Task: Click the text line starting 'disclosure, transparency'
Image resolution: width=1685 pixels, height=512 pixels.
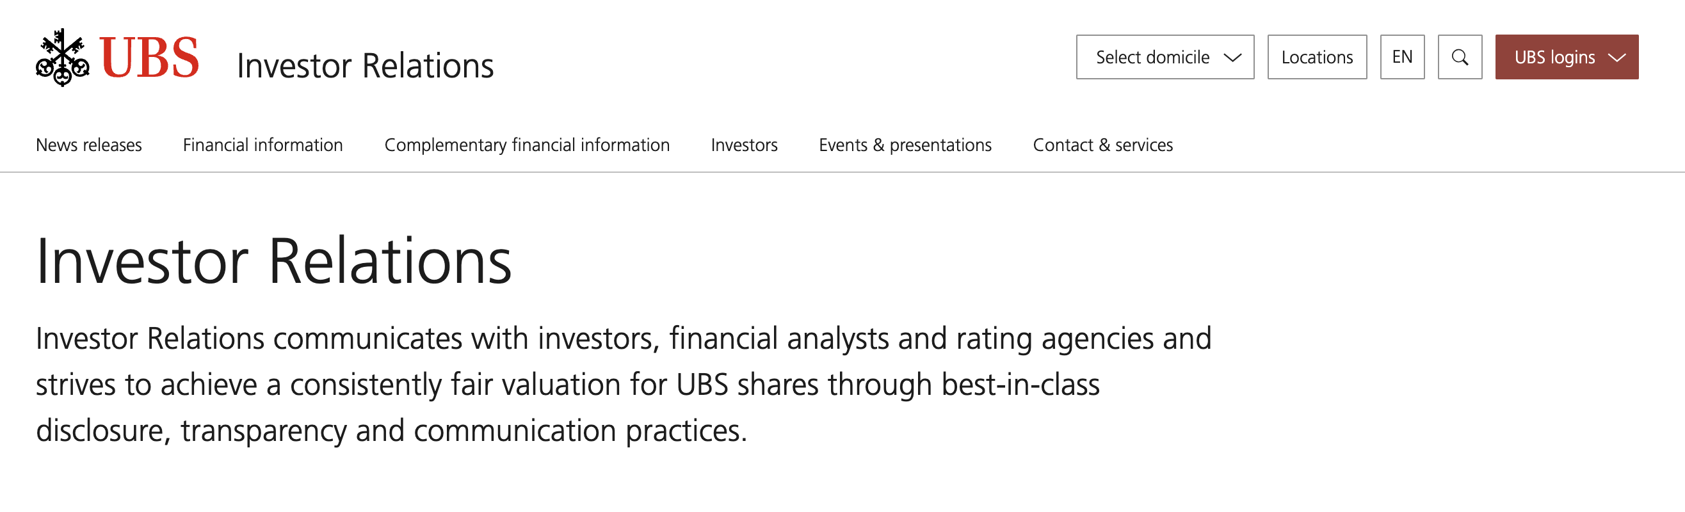Action: pos(391,431)
